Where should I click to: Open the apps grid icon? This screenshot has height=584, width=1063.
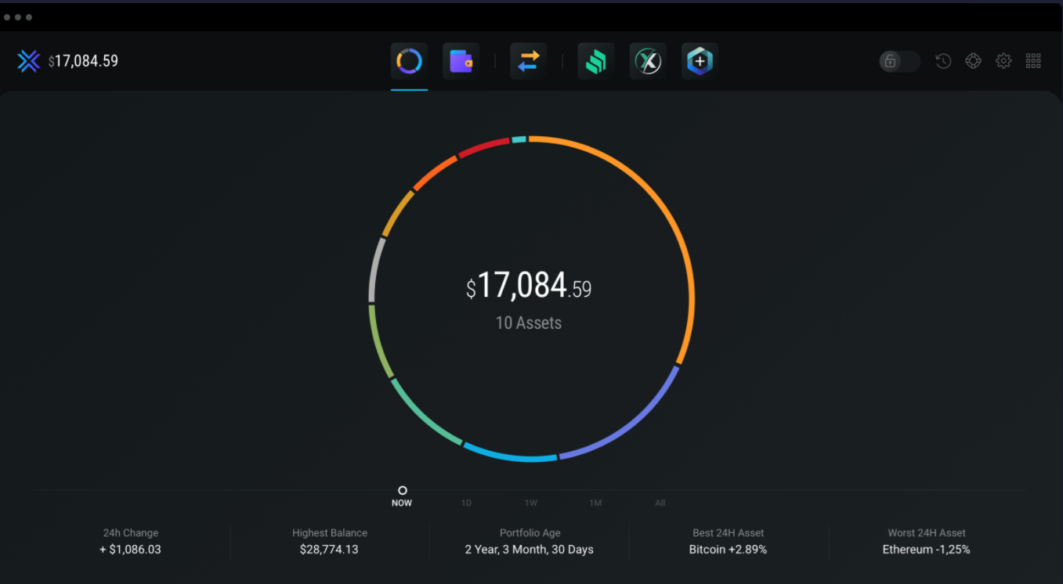(1033, 61)
